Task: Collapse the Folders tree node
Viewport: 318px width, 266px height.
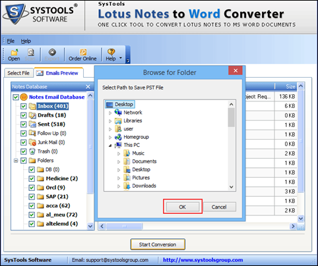Action: [x=16, y=161]
